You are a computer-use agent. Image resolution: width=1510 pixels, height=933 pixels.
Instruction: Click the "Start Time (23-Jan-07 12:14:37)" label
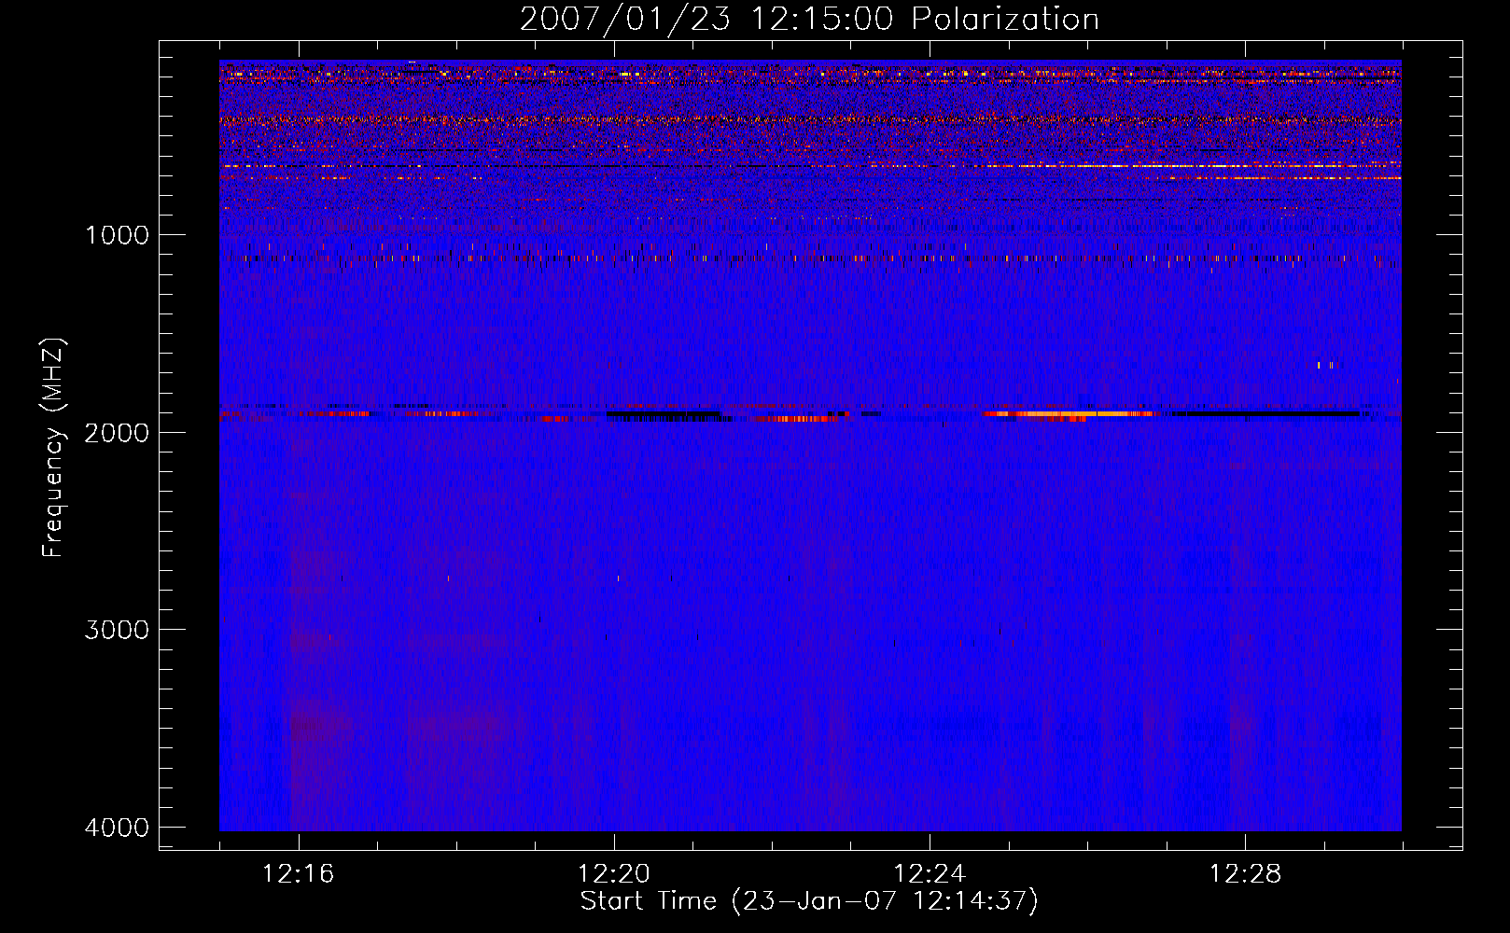(x=809, y=901)
